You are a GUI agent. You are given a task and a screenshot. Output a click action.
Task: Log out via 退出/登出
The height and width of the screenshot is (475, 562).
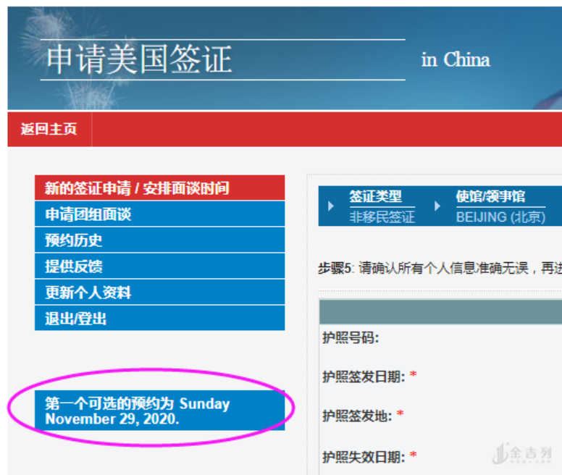coord(76,319)
